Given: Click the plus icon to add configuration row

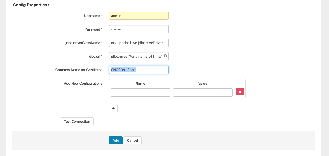Looking at the screenshot, I should [x=113, y=108].
